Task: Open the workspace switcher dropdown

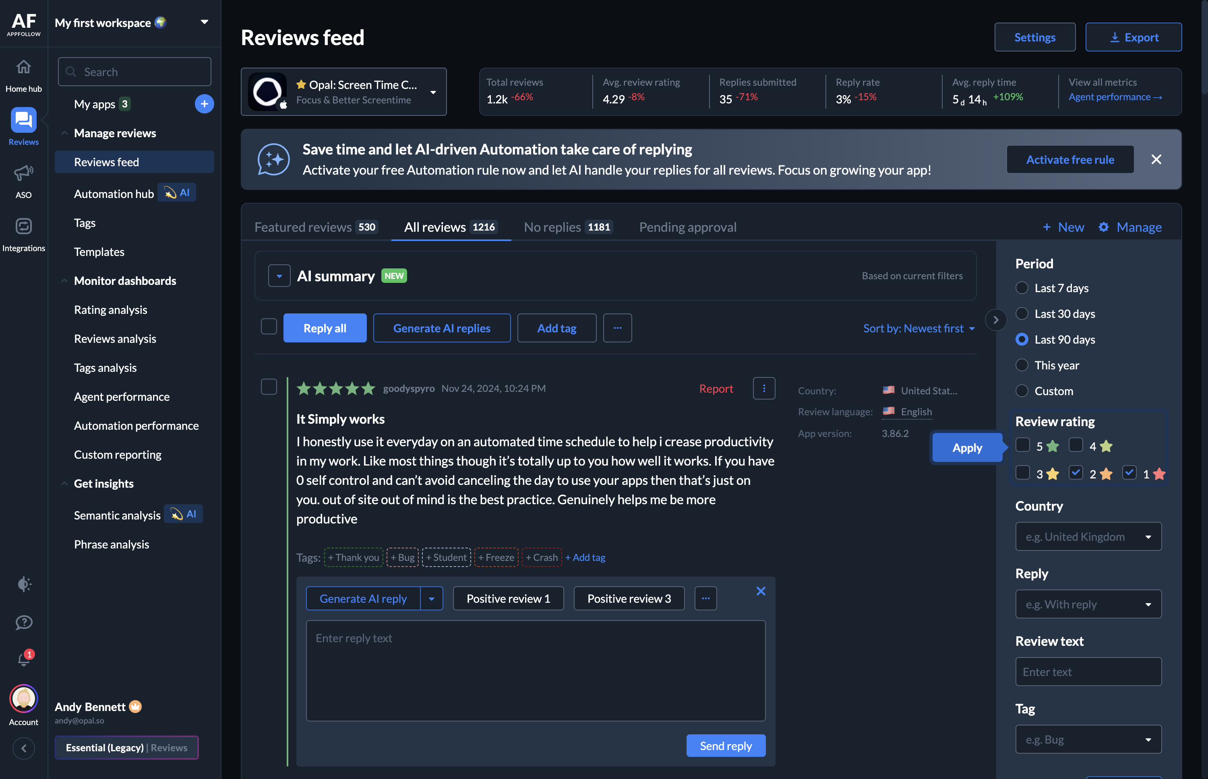Action: pos(205,22)
